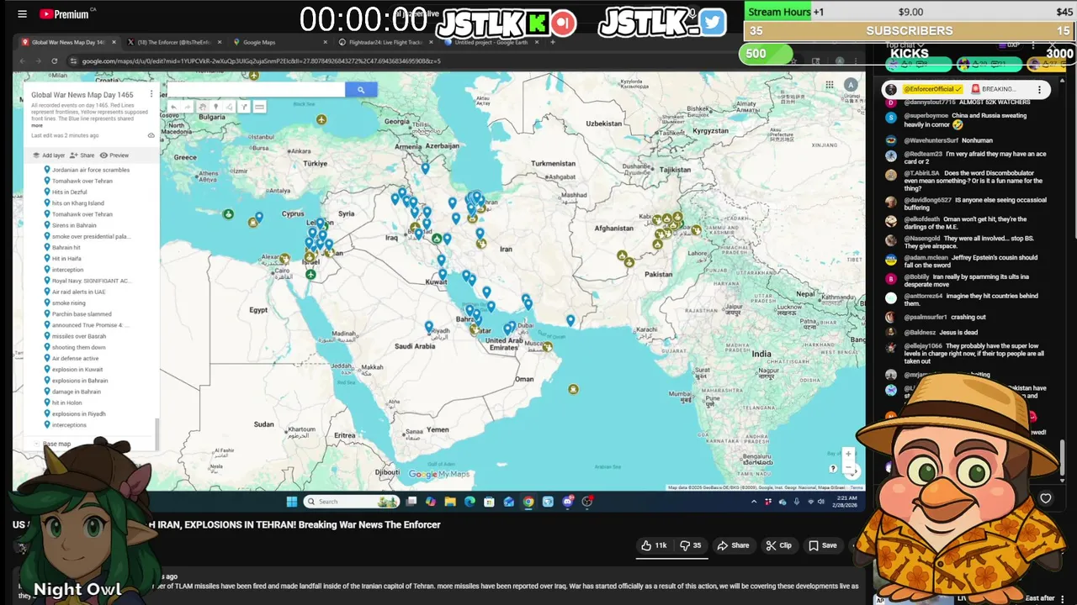Image resolution: width=1077 pixels, height=605 pixels.
Task: Dislike the video with thumbs down
Action: pyautogui.click(x=691, y=545)
